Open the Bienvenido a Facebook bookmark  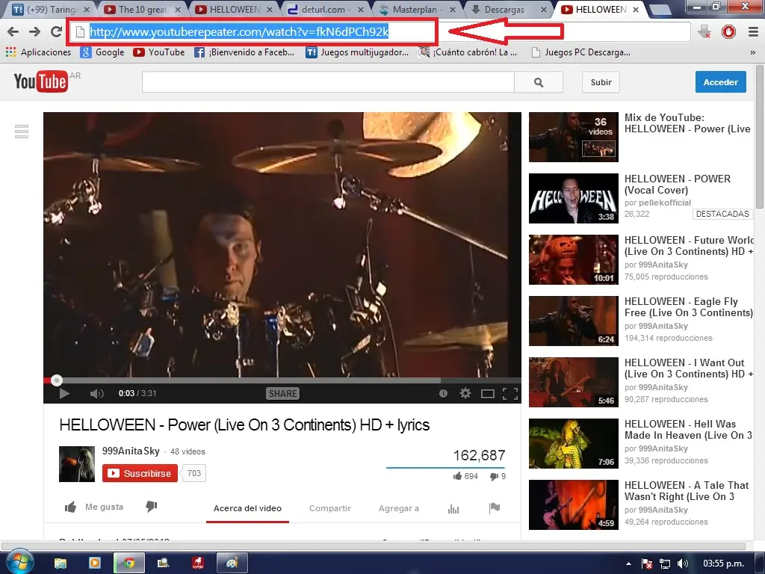pyautogui.click(x=244, y=52)
